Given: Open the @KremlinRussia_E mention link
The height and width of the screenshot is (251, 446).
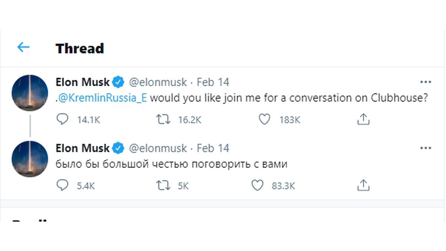Looking at the screenshot, I should [x=103, y=98].
